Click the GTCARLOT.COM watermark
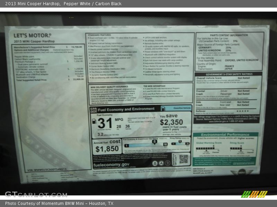The width and height of the screenshot is (277, 207). pyautogui.click(x=36, y=194)
